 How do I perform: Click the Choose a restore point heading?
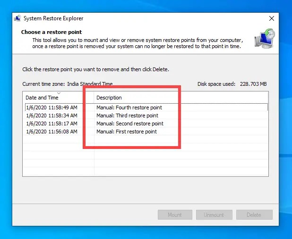(x=52, y=32)
